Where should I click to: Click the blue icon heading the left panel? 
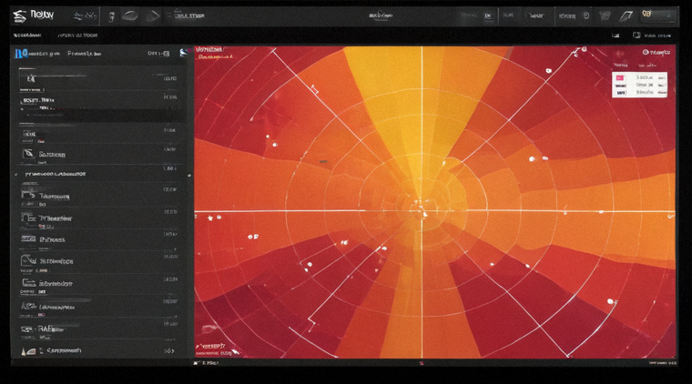coord(21,54)
